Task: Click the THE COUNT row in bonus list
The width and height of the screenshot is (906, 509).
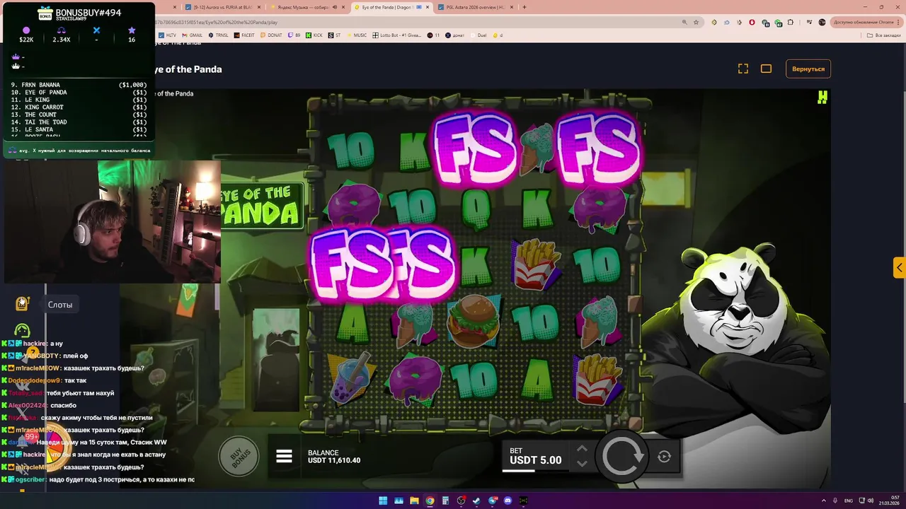Action: (x=79, y=115)
